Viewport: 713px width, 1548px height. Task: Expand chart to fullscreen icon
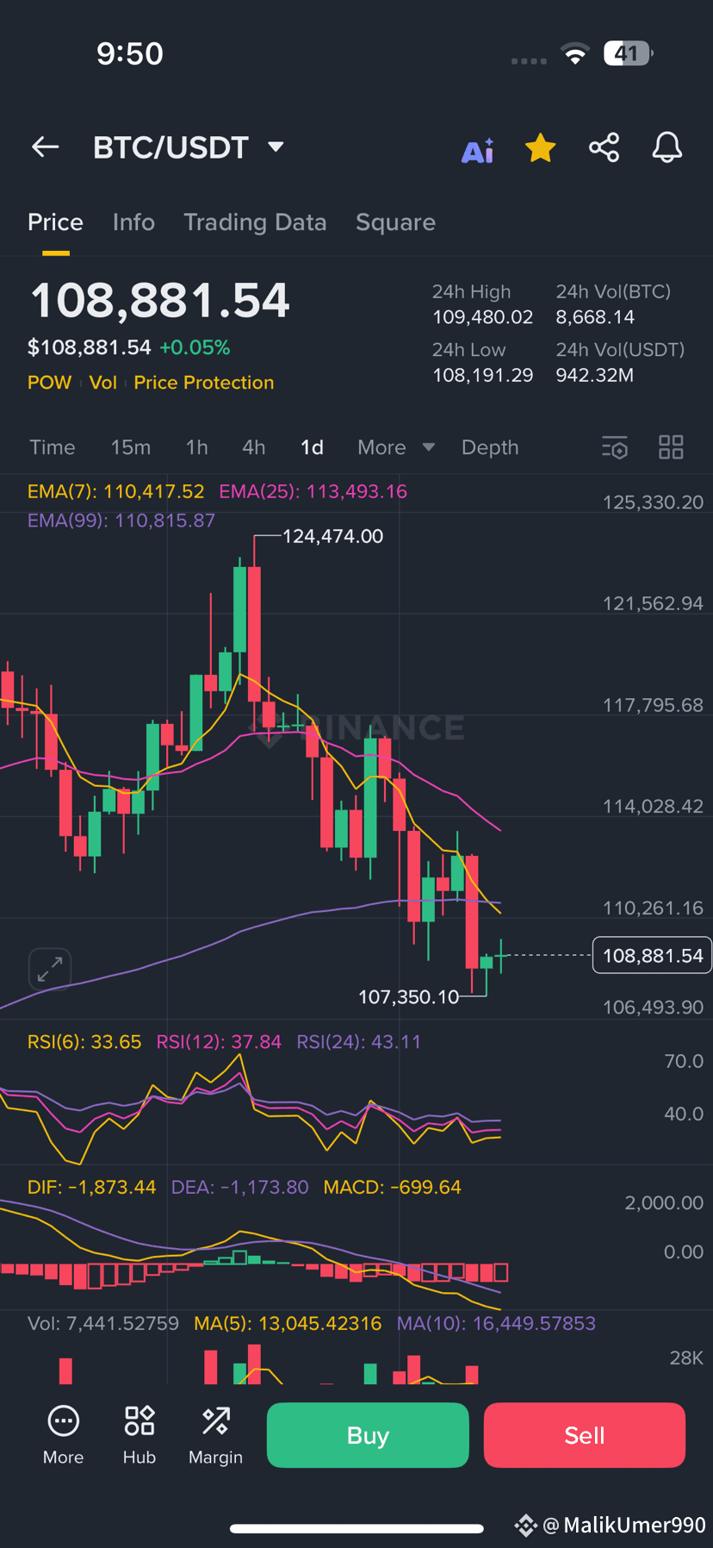point(49,969)
